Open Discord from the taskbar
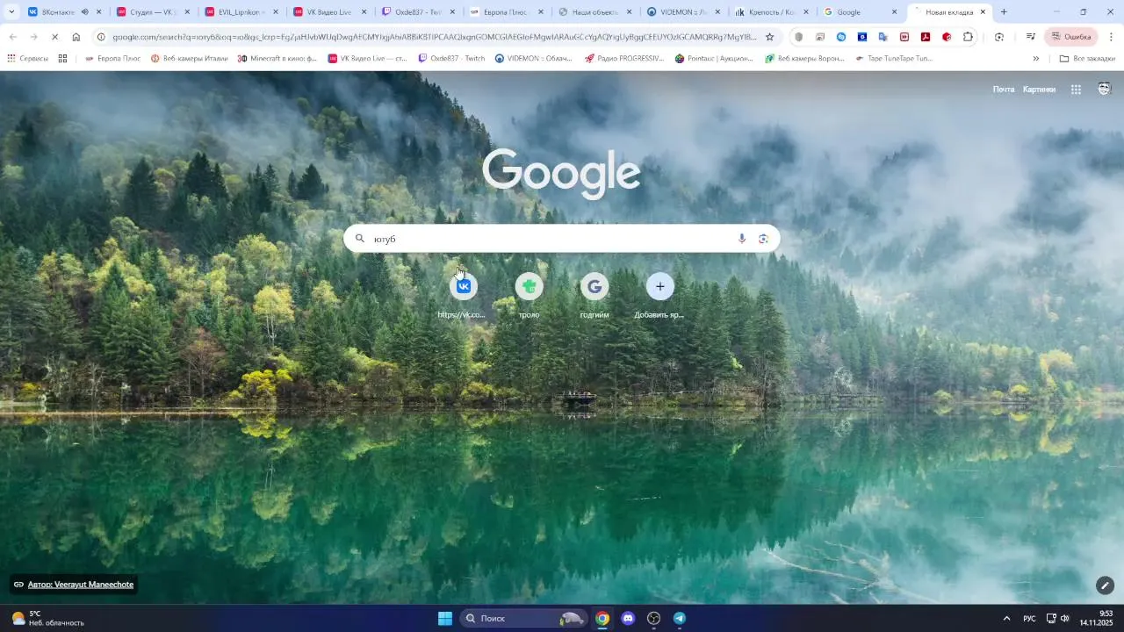 [x=628, y=618]
